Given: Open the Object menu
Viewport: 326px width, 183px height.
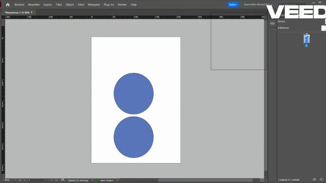Looking at the screenshot, I should (70, 5).
